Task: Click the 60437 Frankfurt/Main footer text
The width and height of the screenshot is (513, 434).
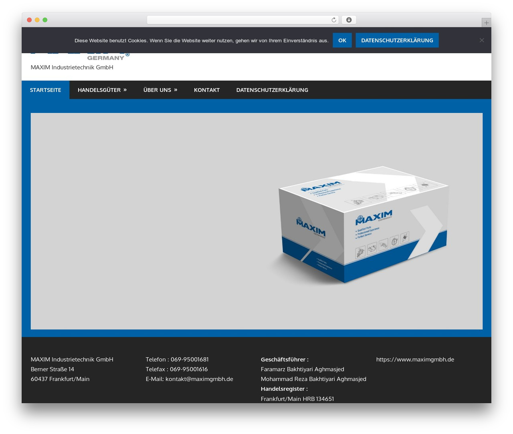Action: pyautogui.click(x=60, y=379)
